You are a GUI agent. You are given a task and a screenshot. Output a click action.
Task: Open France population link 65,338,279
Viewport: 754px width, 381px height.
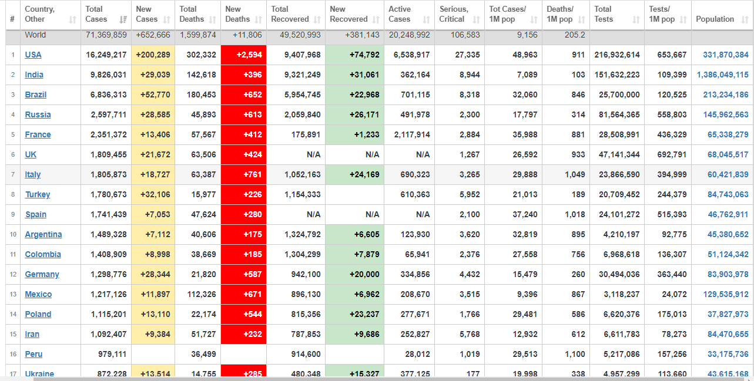[x=728, y=134]
